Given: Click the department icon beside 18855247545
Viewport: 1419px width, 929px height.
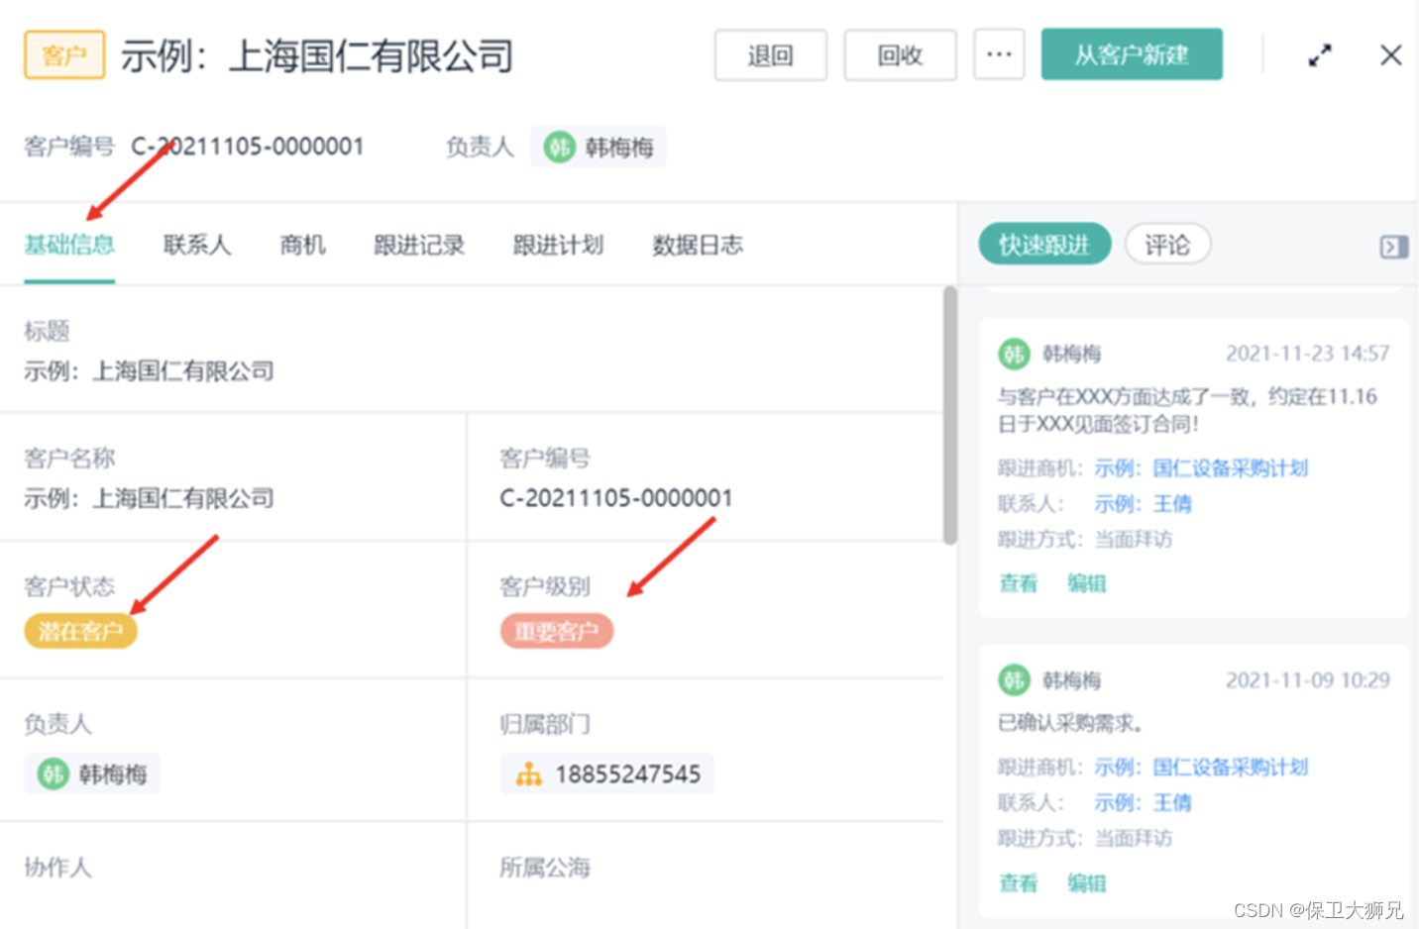Looking at the screenshot, I should pyautogui.click(x=529, y=774).
